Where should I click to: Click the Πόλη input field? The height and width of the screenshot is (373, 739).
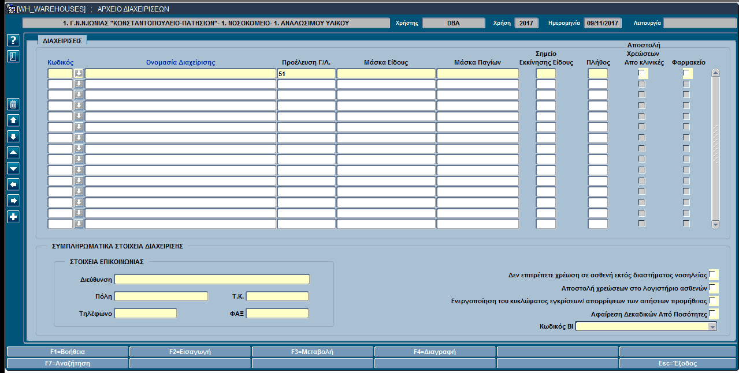point(161,296)
